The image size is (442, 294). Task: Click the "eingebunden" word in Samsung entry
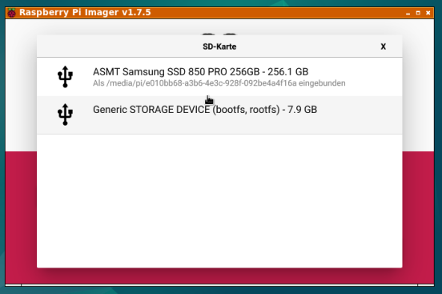point(322,83)
